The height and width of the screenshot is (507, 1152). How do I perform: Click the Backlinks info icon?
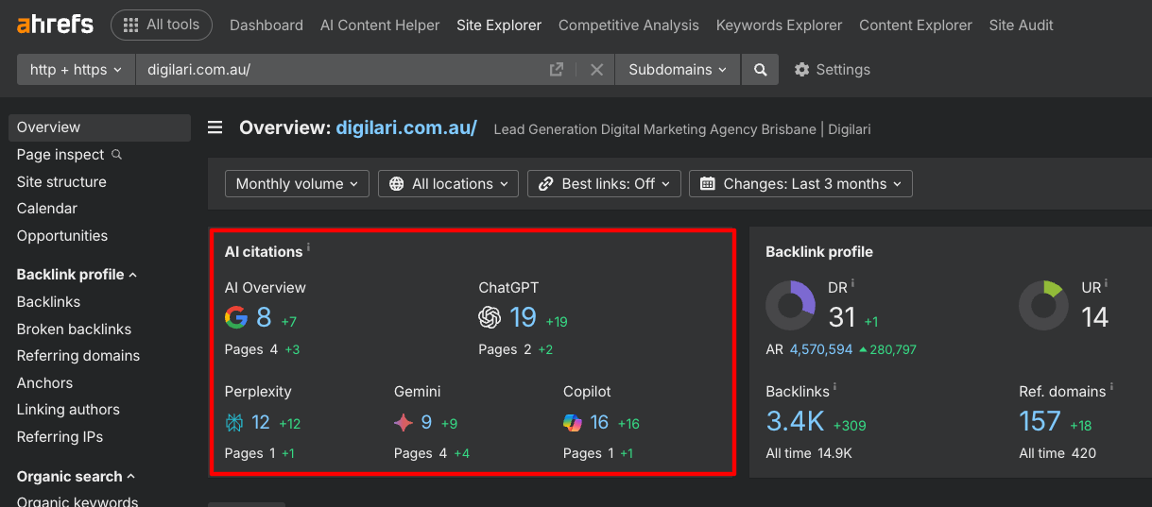coord(834,387)
